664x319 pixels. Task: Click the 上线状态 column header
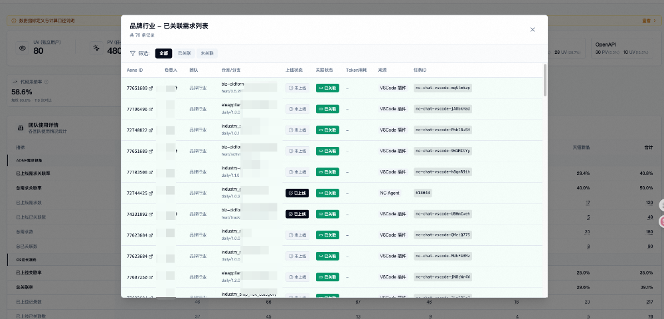click(294, 70)
